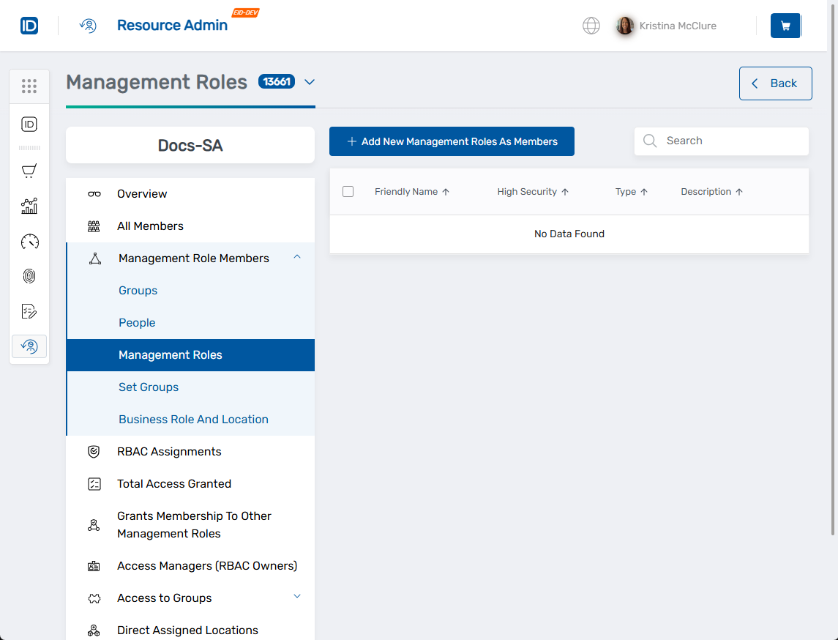Open the checklist document icon in sidebar
The image size is (838, 640).
[x=29, y=311]
